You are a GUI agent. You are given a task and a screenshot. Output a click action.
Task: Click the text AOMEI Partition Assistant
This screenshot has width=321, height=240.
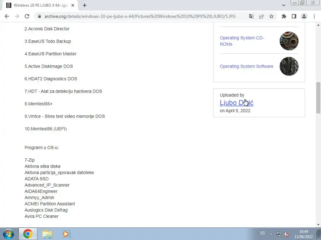tap(50, 204)
